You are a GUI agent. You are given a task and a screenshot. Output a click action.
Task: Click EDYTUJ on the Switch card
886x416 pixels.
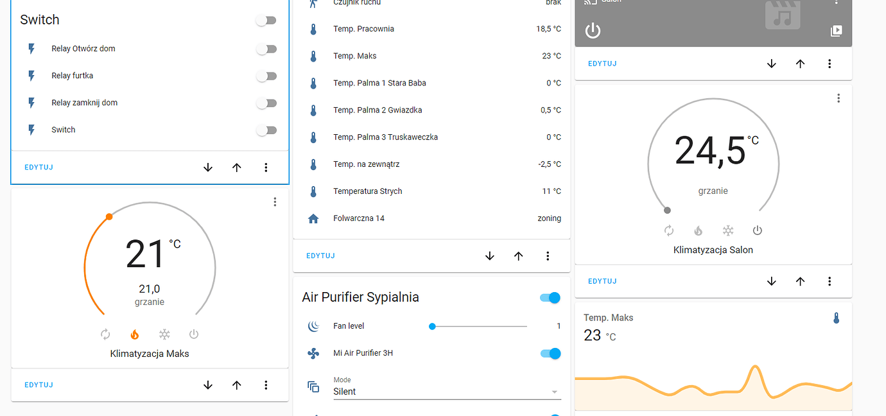click(39, 167)
